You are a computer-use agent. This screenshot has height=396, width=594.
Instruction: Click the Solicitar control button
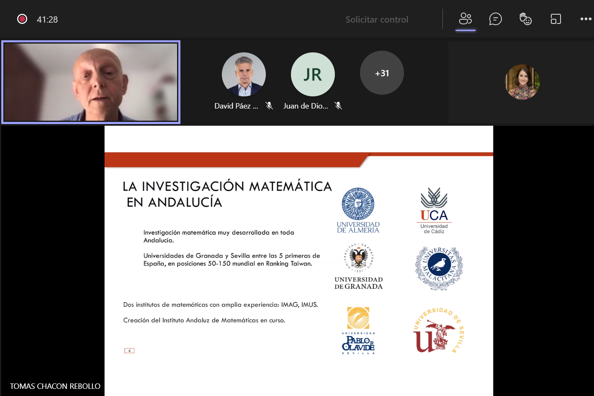377,19
